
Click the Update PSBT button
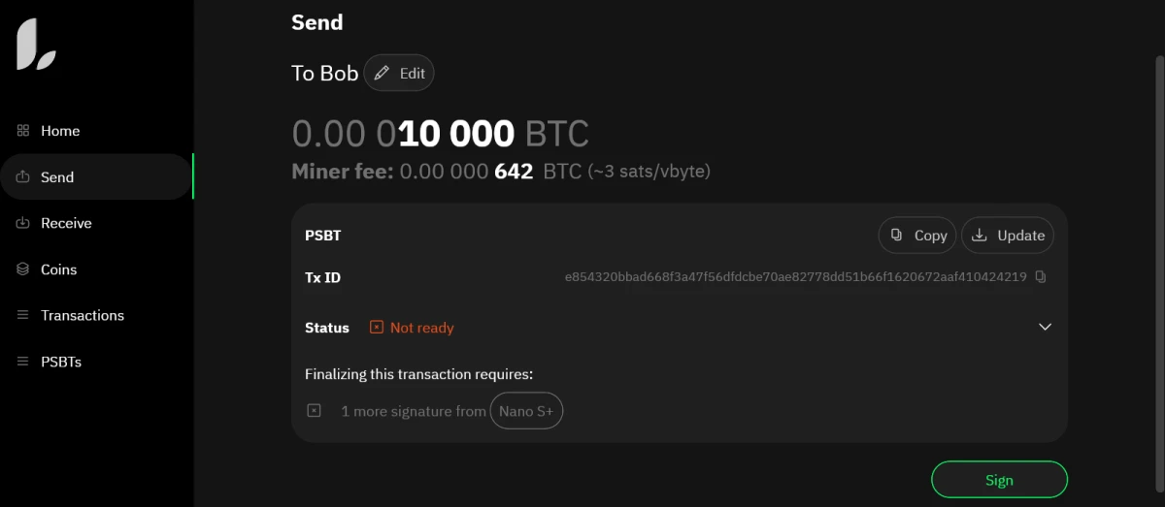click(1008, 236)
